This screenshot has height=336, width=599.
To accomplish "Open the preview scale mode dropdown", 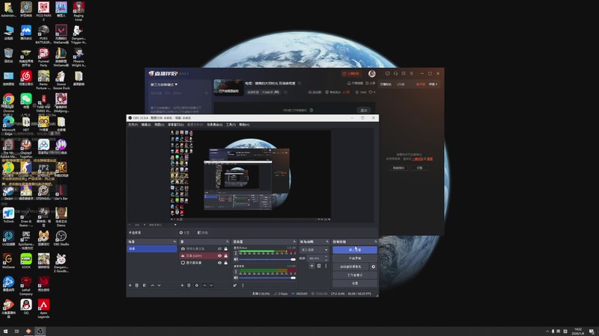I will tap(162, 225).
